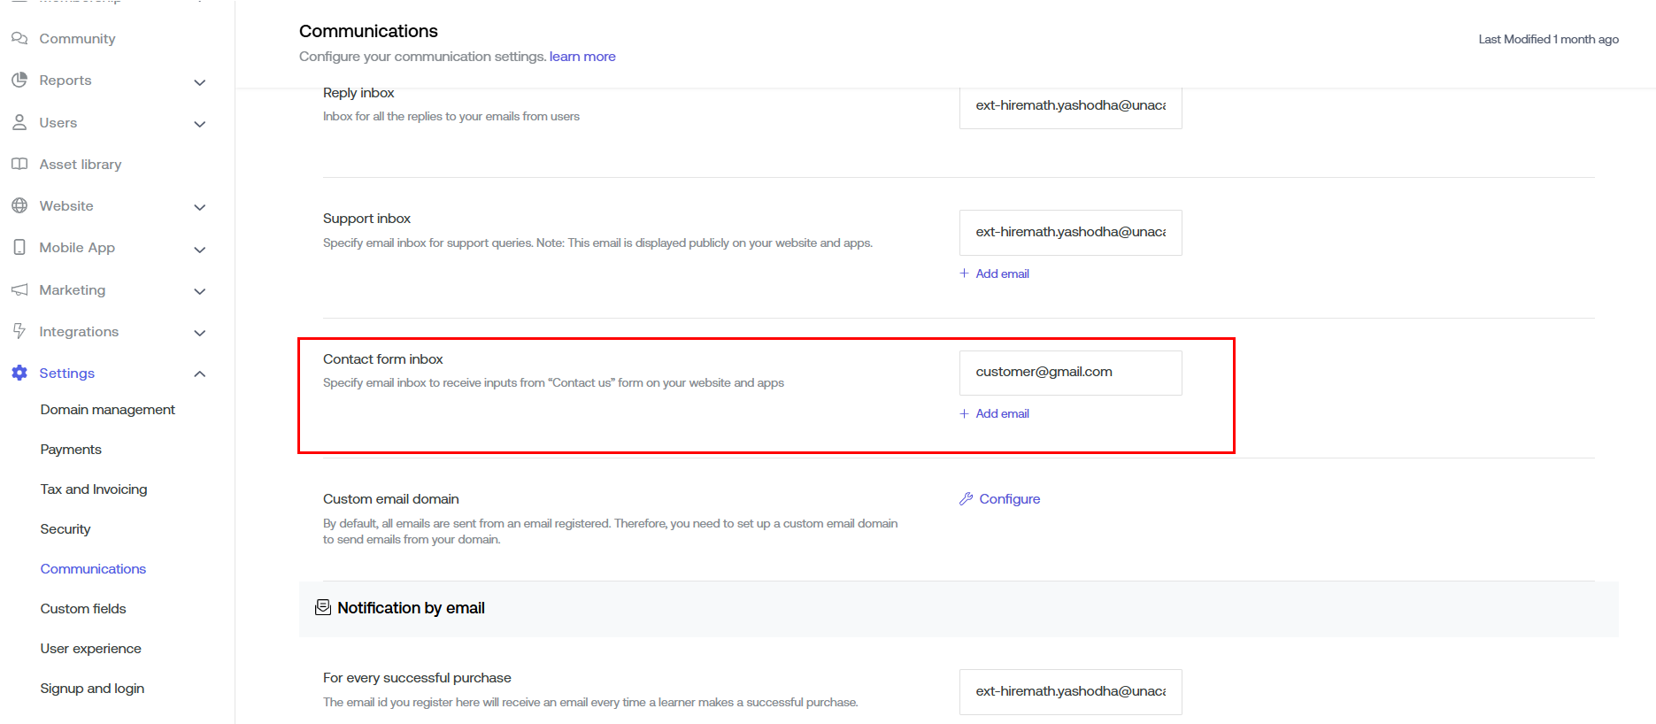Click the Marketing megaphone icon
The image size is (1656, 724).
pos(19,290)
